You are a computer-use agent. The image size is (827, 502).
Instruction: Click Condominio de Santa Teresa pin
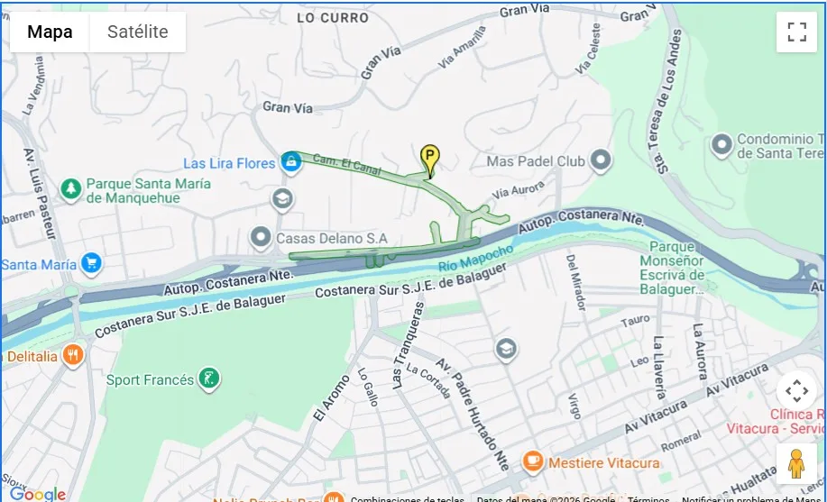[721, 145]
